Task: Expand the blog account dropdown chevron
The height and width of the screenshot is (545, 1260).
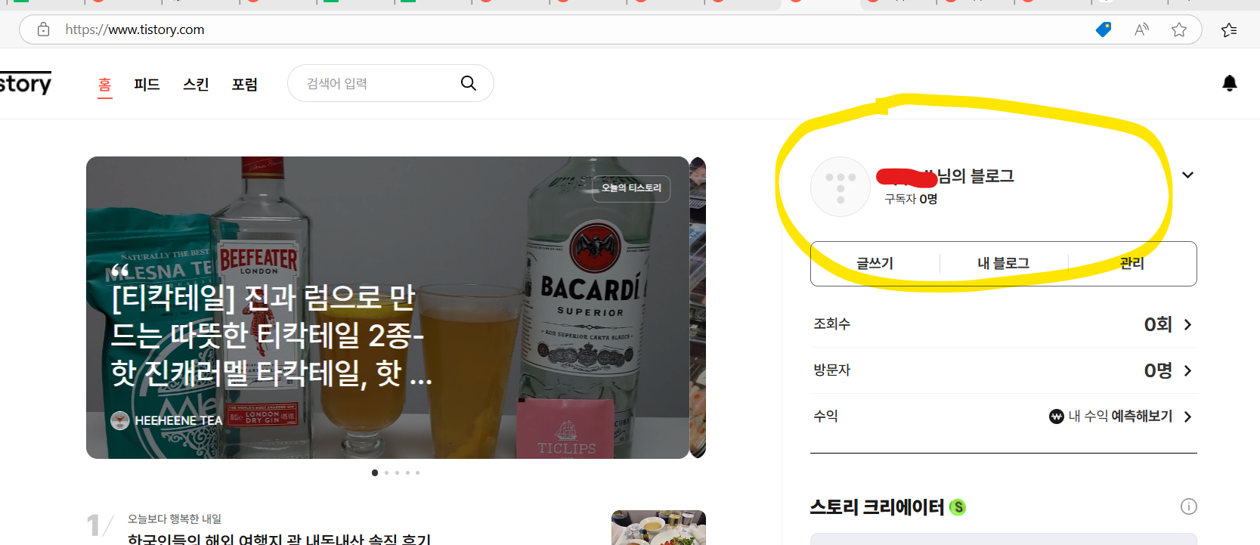Action: tap(1187, 175)
